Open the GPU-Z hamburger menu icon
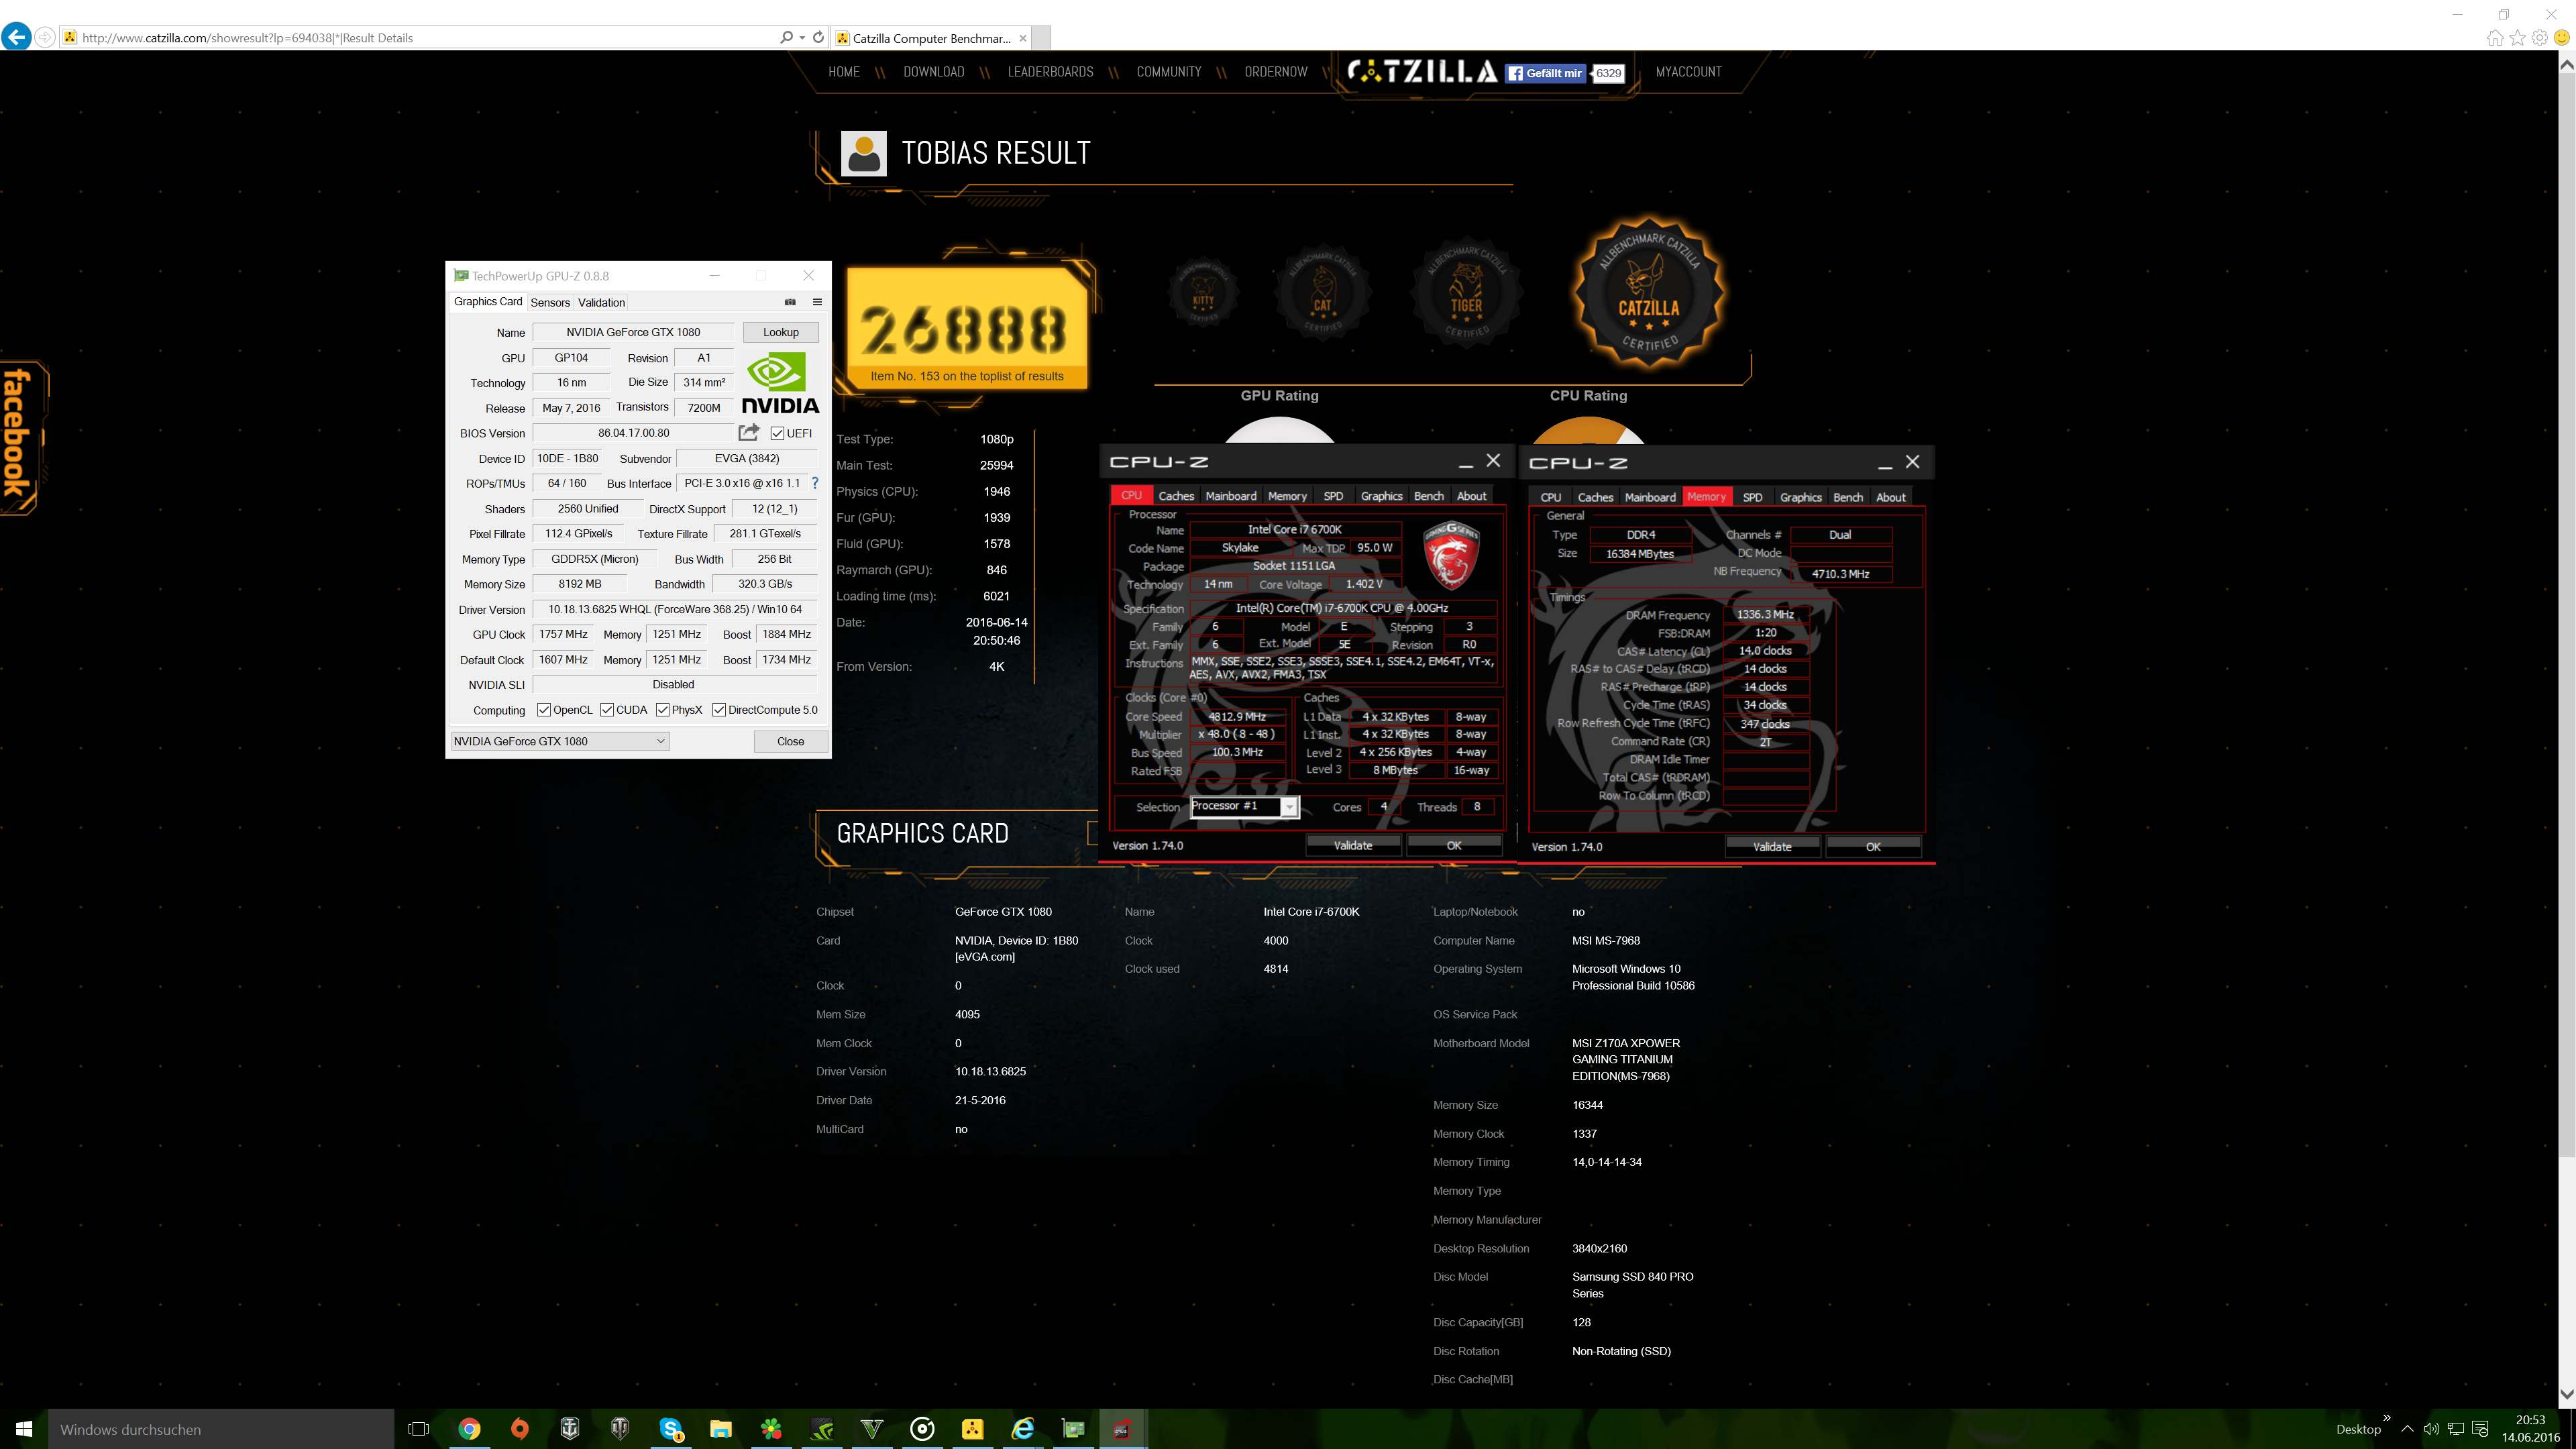The width and height of the screenshot is (2576, 1449). tap(817, 302)
